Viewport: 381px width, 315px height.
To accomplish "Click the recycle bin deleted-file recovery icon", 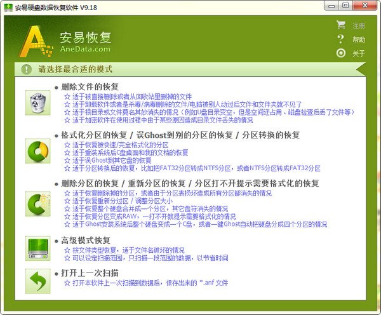I will (38, 103).
